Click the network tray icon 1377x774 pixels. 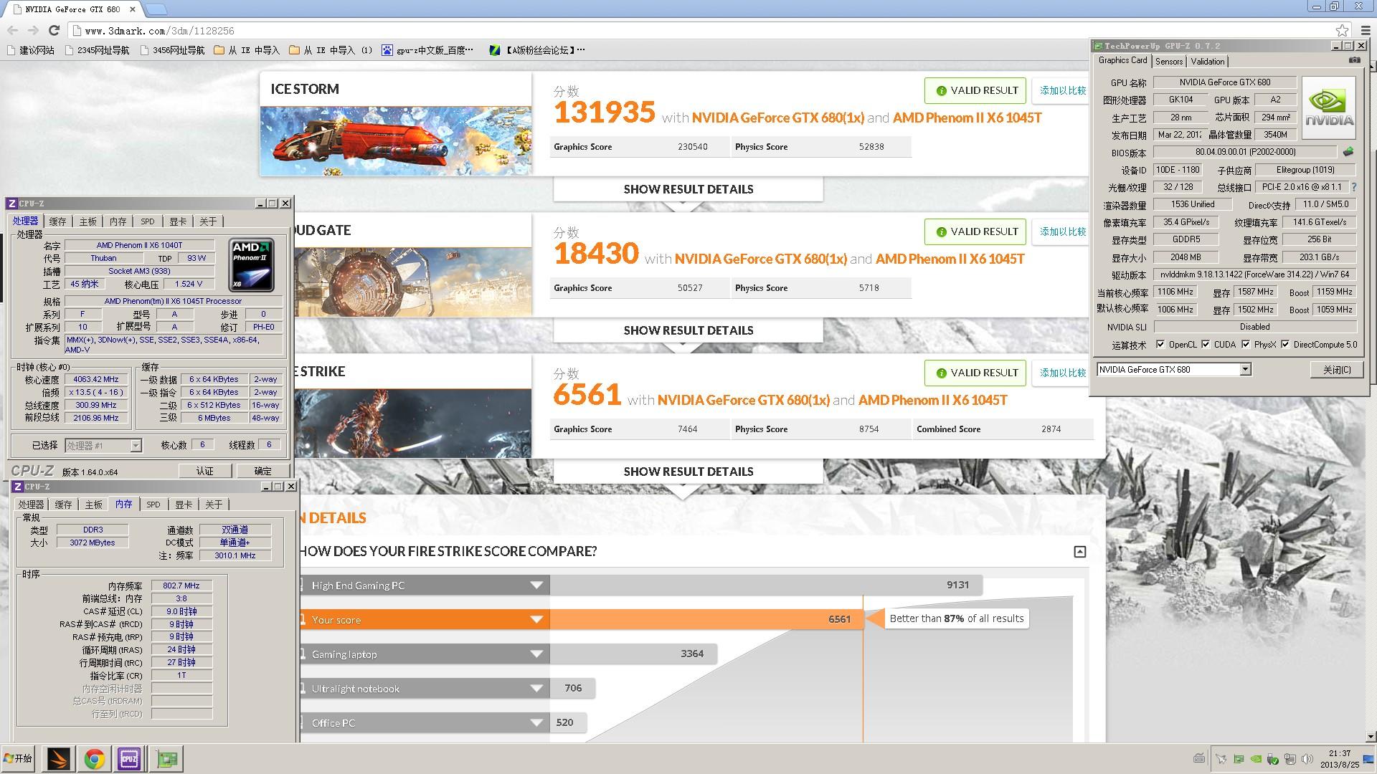pos(1290,758)
